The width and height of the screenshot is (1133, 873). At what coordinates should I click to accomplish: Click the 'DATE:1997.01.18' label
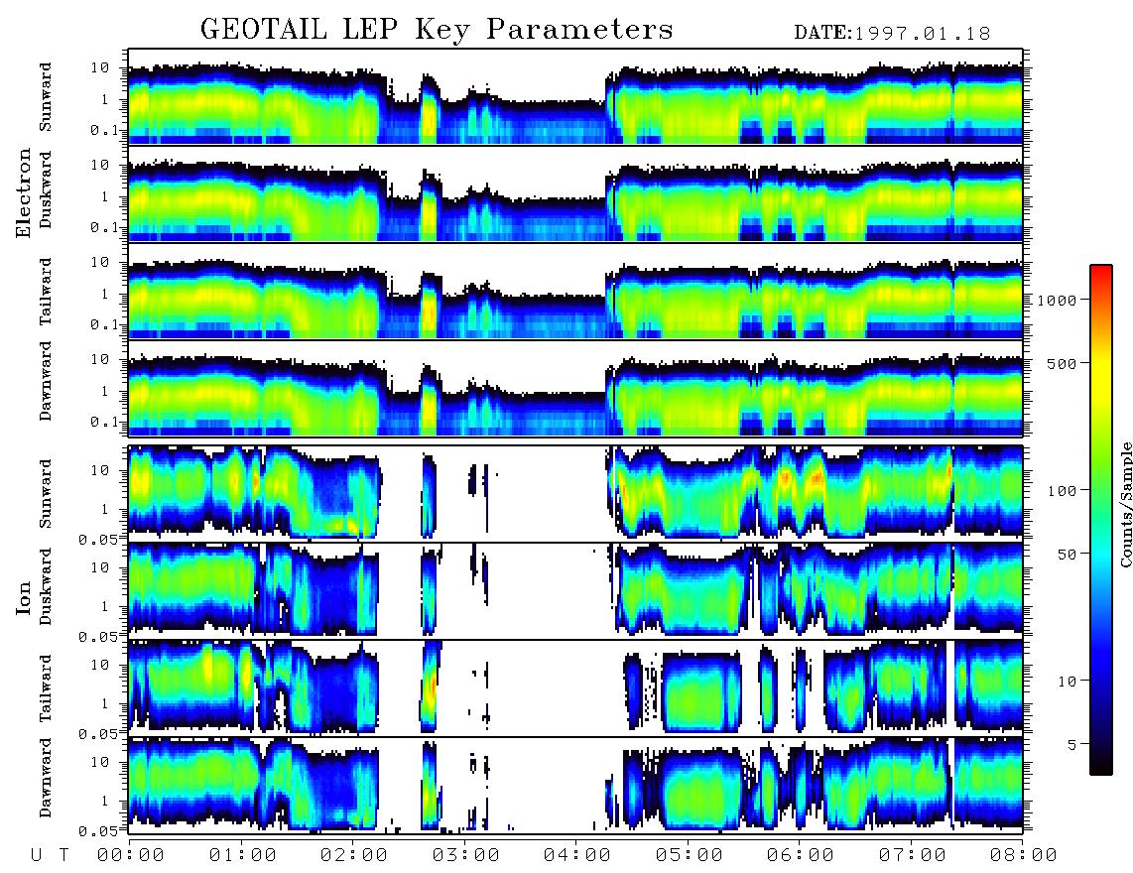point(892,34)
